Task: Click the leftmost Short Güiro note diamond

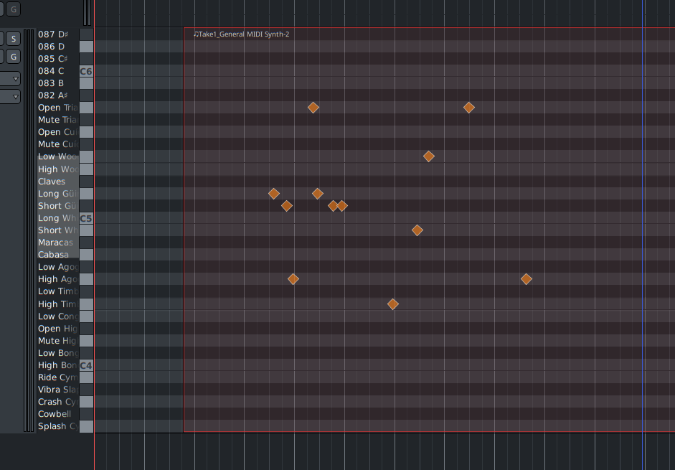Action: tap(286, 206)
